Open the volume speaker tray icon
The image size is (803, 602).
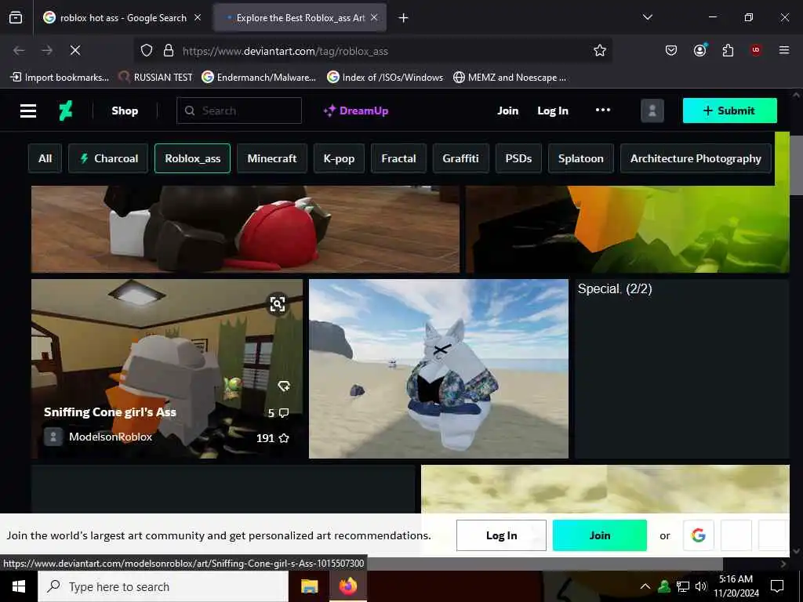(701, 586)
